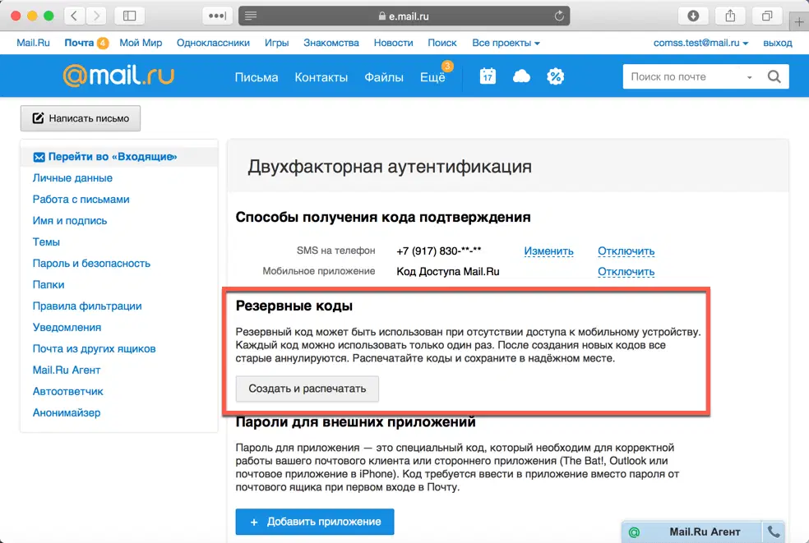The width and height of the screenshot is (809, 543).
Task: Open Новости link
Action: pyautogui.click(x=393, y=43)
